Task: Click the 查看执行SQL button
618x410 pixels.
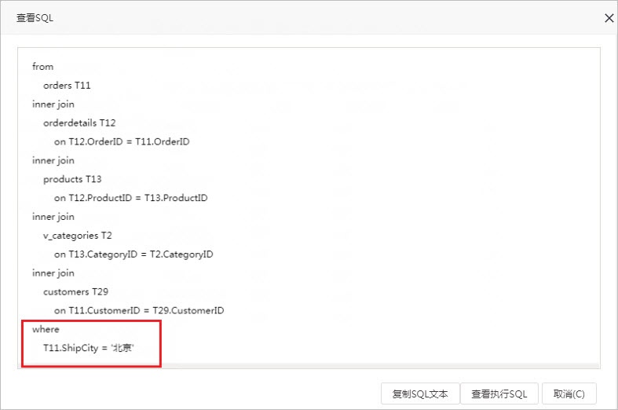Action: (x=499, y=394)
